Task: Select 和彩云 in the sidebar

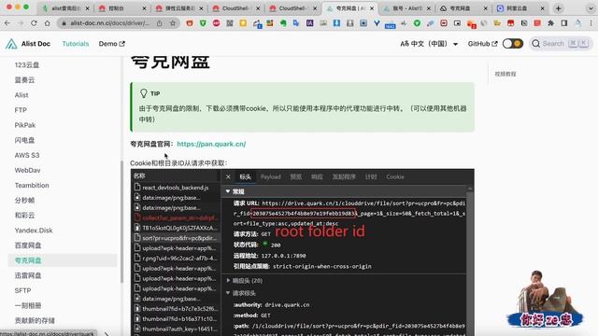Action: [x=25, y=216]
